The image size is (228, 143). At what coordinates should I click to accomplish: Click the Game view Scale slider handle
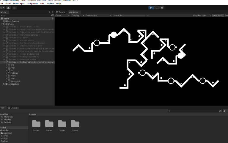(121, 15)
